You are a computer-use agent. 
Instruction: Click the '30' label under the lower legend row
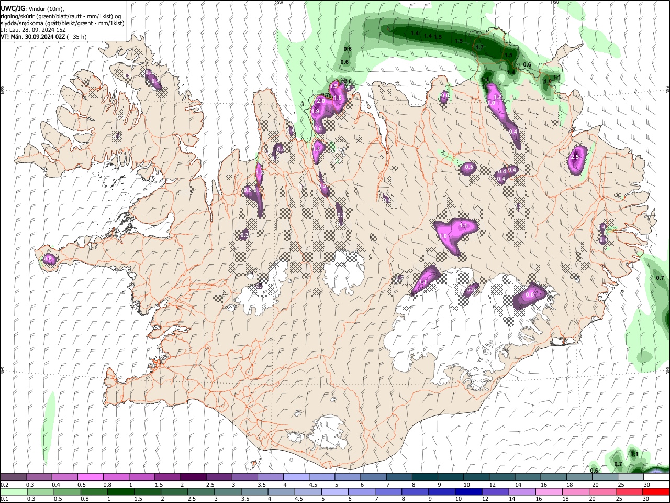647,499
